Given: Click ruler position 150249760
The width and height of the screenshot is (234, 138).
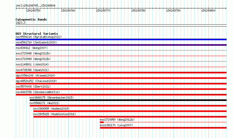Looking at the screenshot, I should coord(68,11).
